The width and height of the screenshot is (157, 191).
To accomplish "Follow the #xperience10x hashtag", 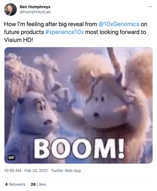I will 65,32.
